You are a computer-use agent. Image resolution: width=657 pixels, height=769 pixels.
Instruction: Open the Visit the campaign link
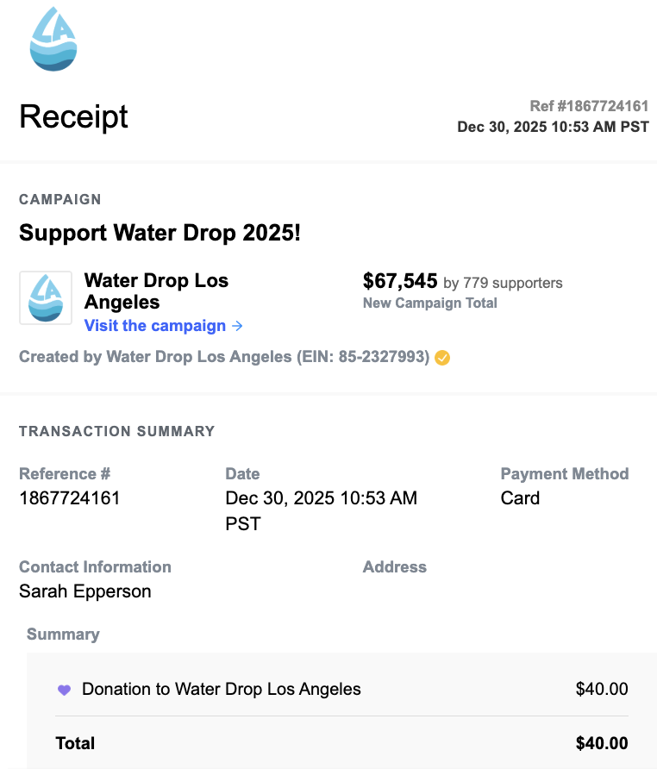point(155,326)
